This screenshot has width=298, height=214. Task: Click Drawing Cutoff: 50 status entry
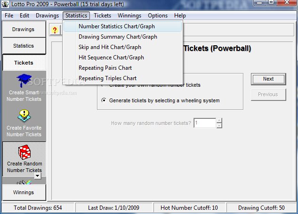(x=261, y=208)
